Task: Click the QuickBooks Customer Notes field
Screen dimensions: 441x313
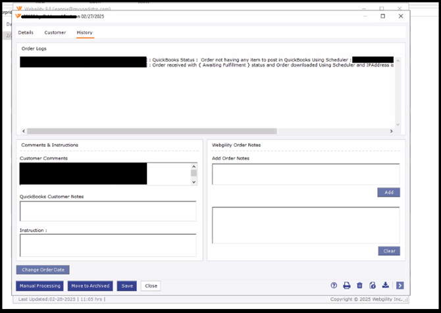Action: (108, 211)
